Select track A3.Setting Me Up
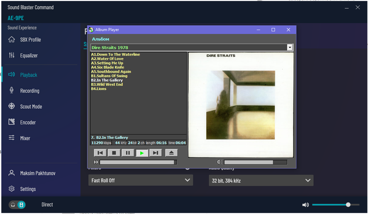Image resolution: width=368 pixels, height=214 pixels. click(x=107, y=63)
